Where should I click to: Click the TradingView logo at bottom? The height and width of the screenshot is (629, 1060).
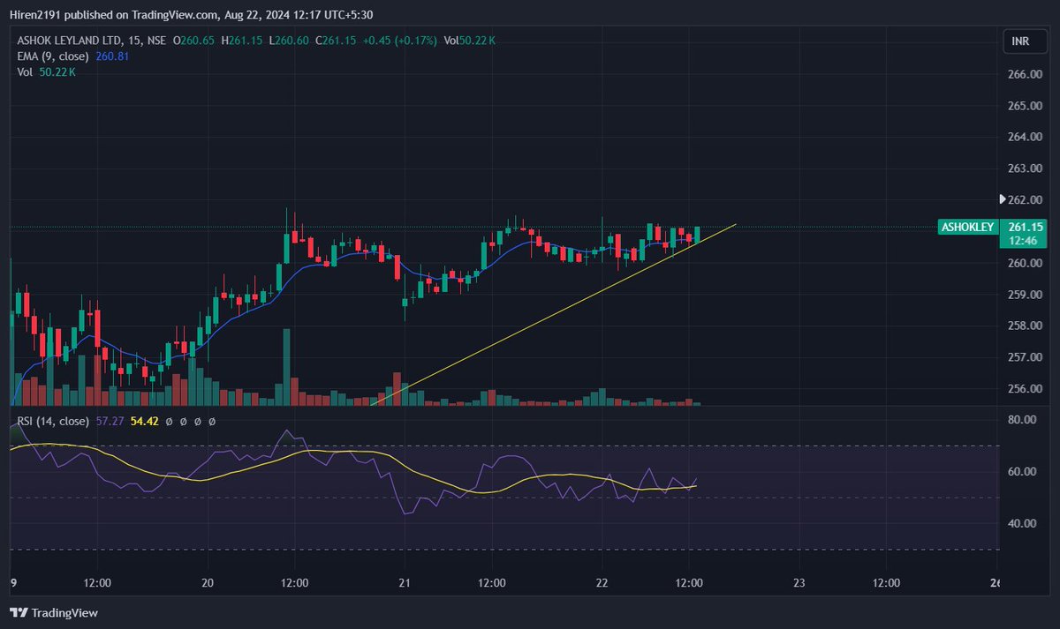click(53, 612)
